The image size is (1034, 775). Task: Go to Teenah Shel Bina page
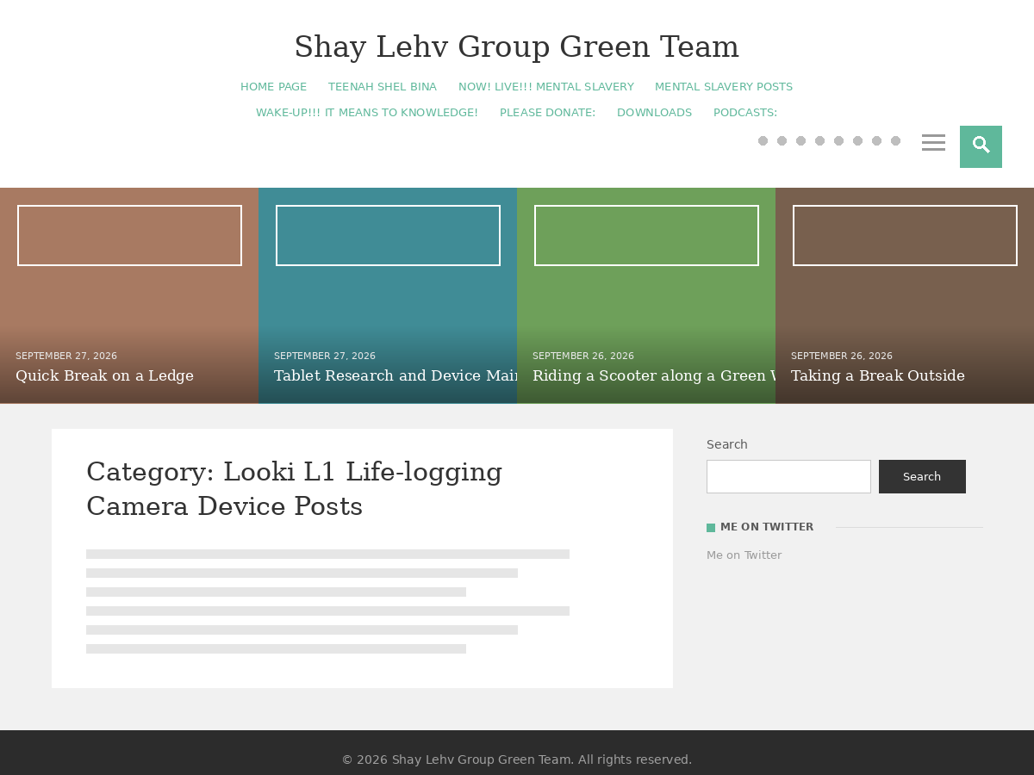coord(383,87)
